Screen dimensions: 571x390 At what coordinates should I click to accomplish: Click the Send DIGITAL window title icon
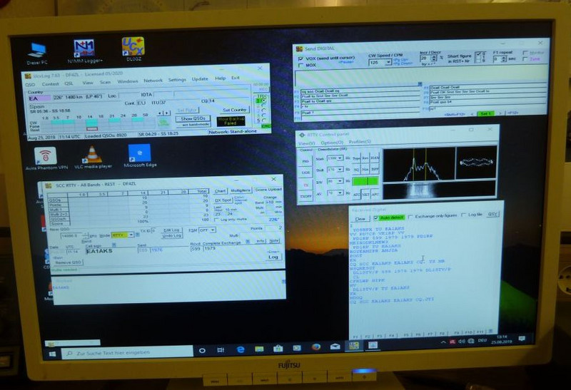(299, 48)
